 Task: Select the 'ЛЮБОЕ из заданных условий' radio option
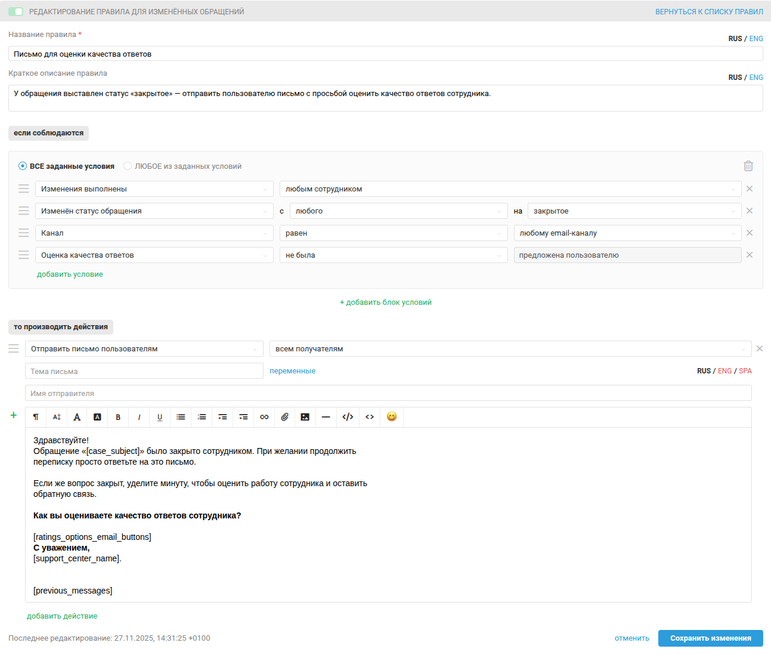pyautogui.click(x=128, y=166)
